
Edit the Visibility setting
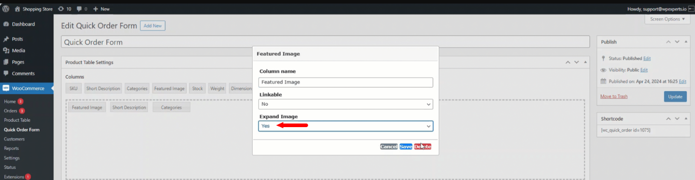(x=644, y=70)
